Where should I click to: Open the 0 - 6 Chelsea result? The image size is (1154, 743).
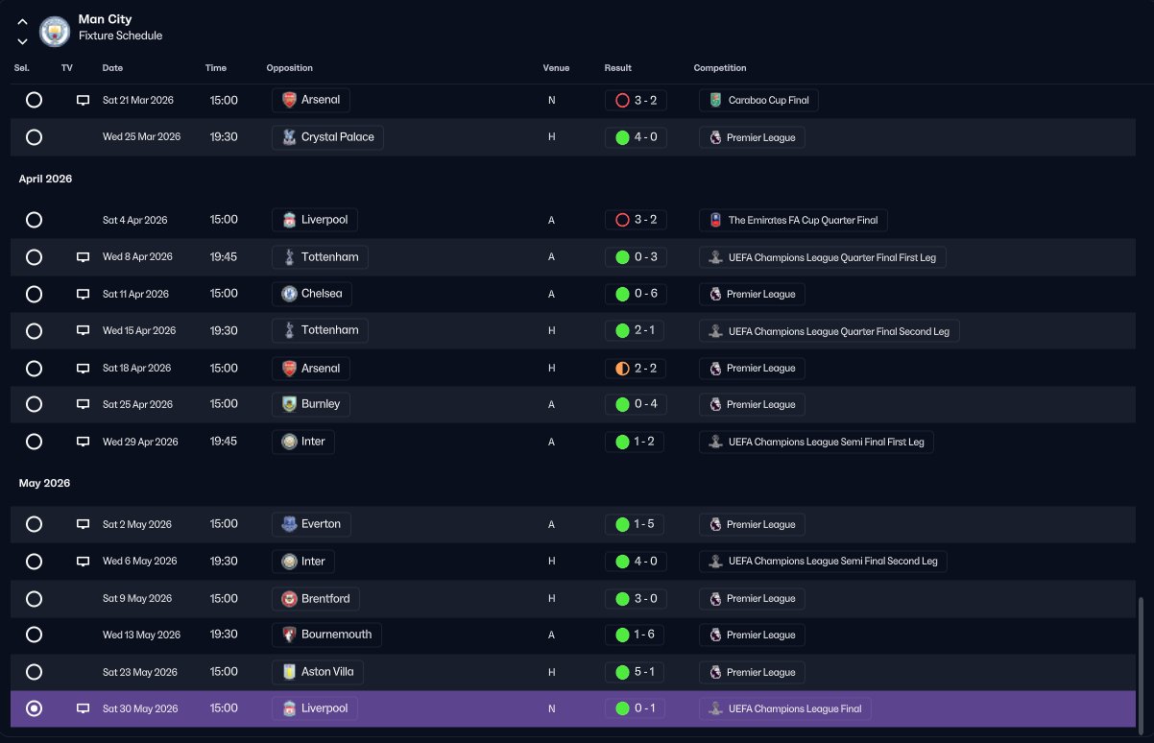(636, 294)
